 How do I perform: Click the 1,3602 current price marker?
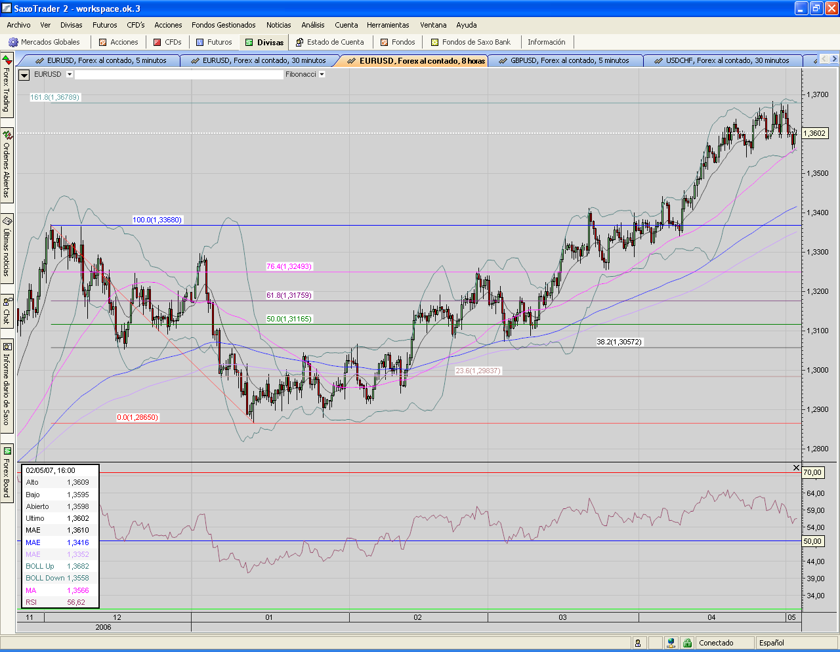click(x=814, y=133)
